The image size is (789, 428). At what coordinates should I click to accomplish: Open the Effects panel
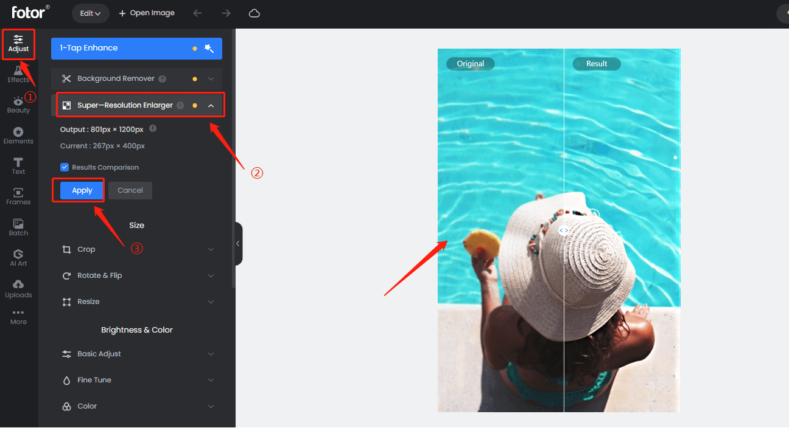pos(18,73)
